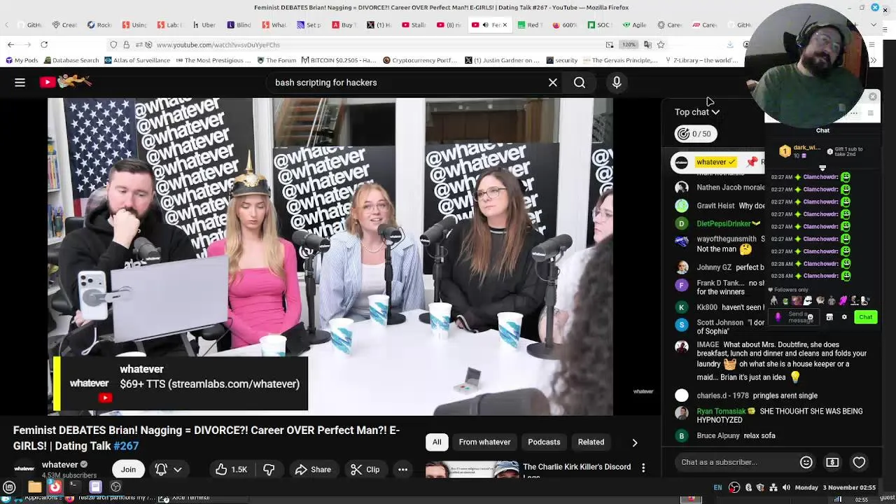Clear the search box with the X
Image resolution: width=896 pixels, height=504 pixels.
pyautogui.click(x=553, y=83)
